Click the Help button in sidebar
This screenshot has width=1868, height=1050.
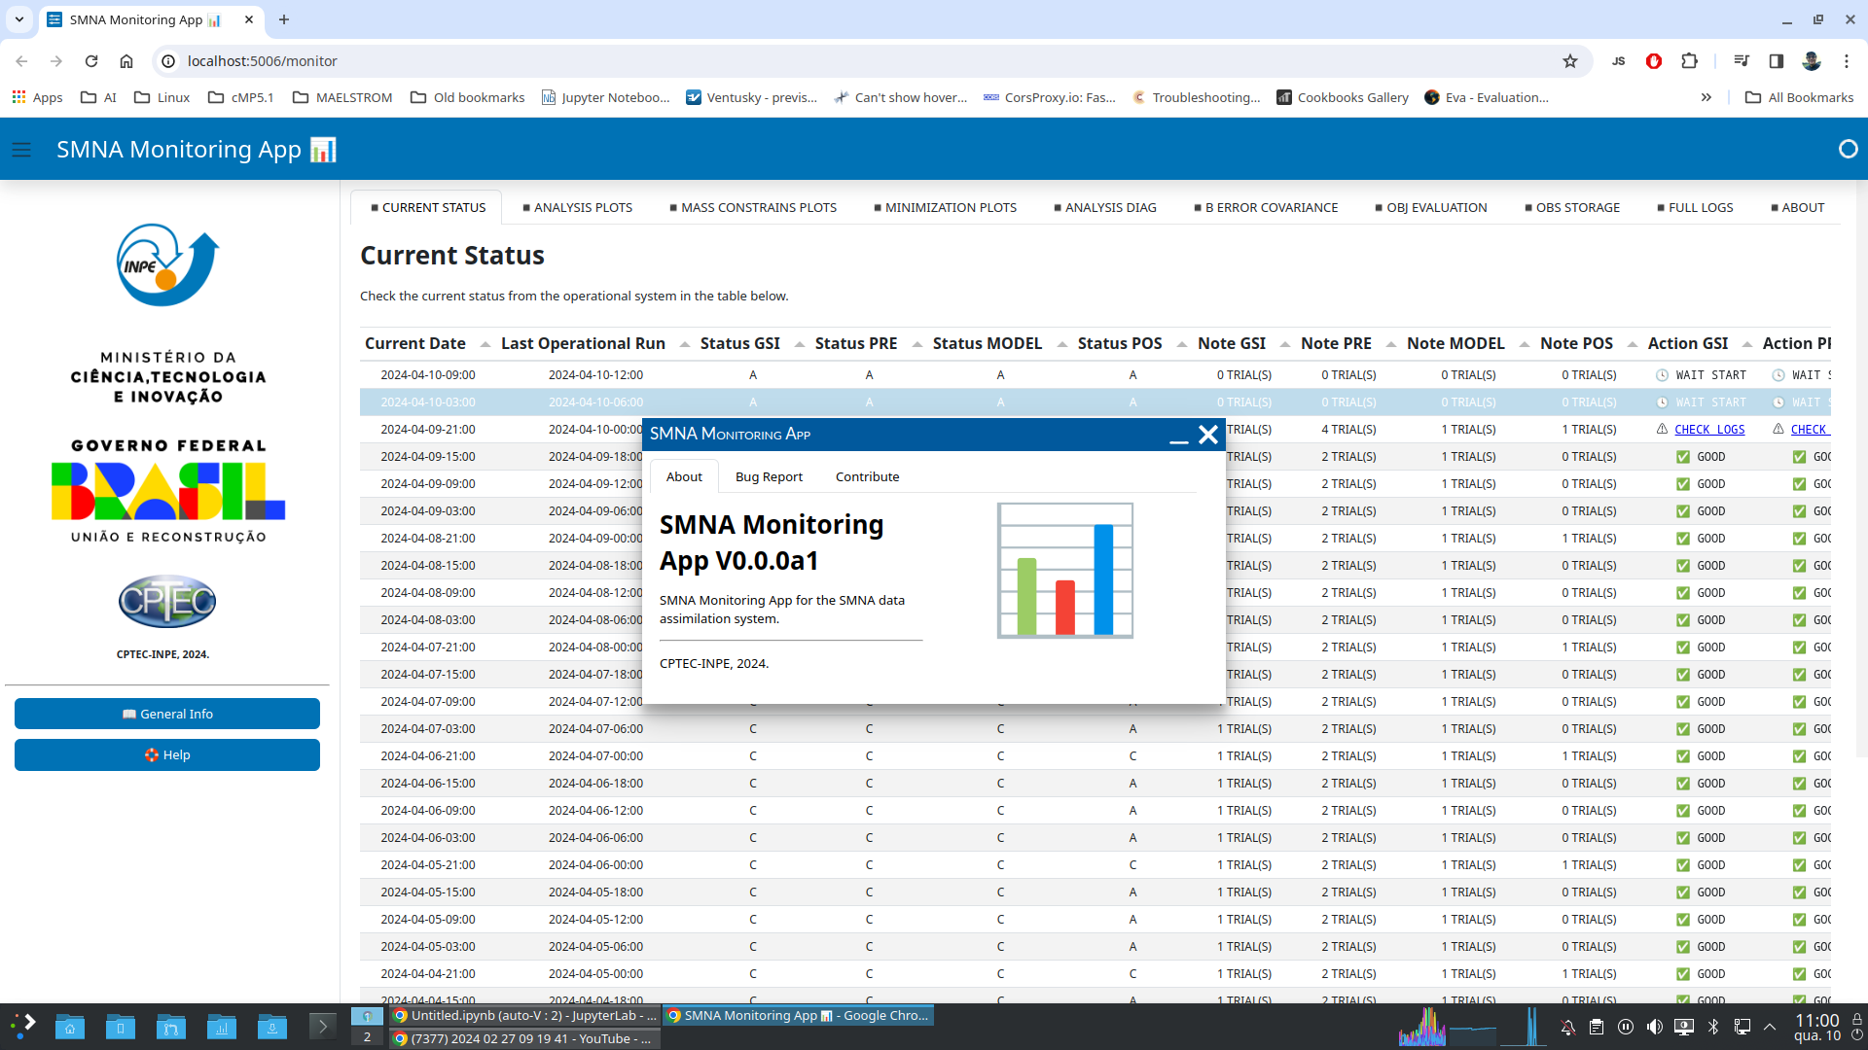click(167, 754)
